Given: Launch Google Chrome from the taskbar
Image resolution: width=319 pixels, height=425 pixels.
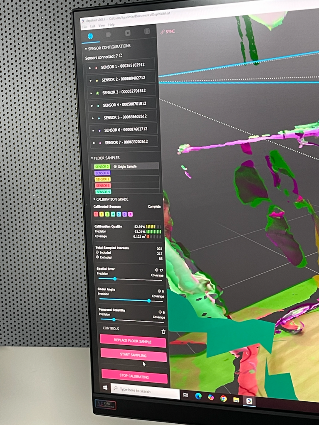Looking at the screenshot, I should (x=223, y=399).
